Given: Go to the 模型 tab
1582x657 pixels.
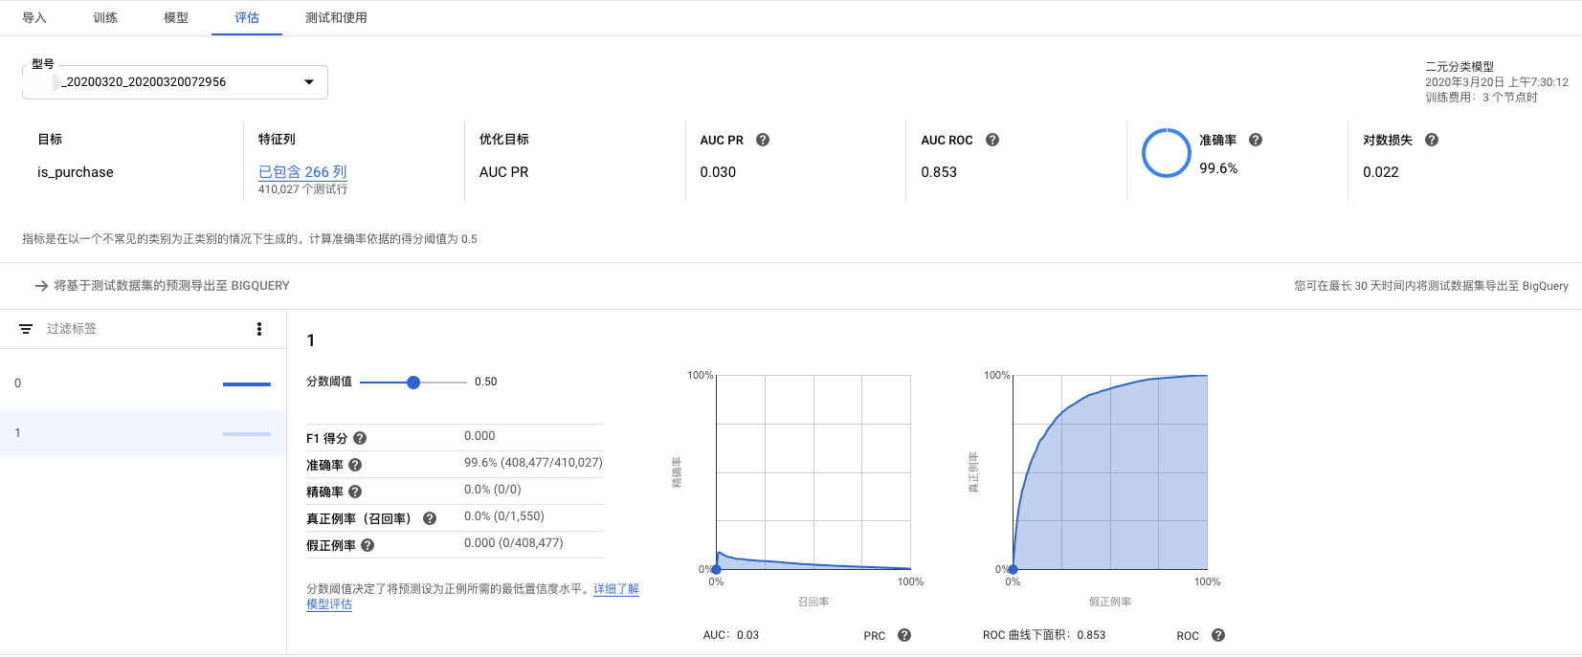Looking at the screenshot, I should pos(176,17).
